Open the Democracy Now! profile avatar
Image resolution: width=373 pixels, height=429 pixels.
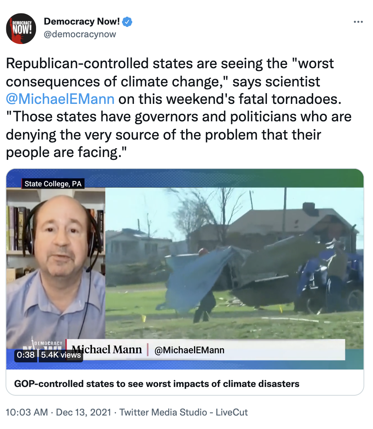pos(21,29)
